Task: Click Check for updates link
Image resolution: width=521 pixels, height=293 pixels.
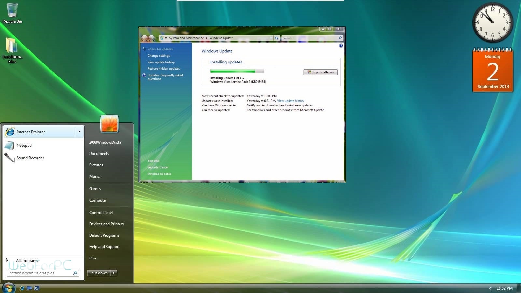Action: (160, 49)
